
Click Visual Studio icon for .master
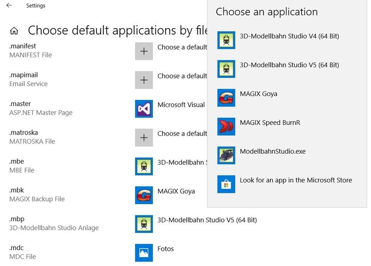[144, 109]
